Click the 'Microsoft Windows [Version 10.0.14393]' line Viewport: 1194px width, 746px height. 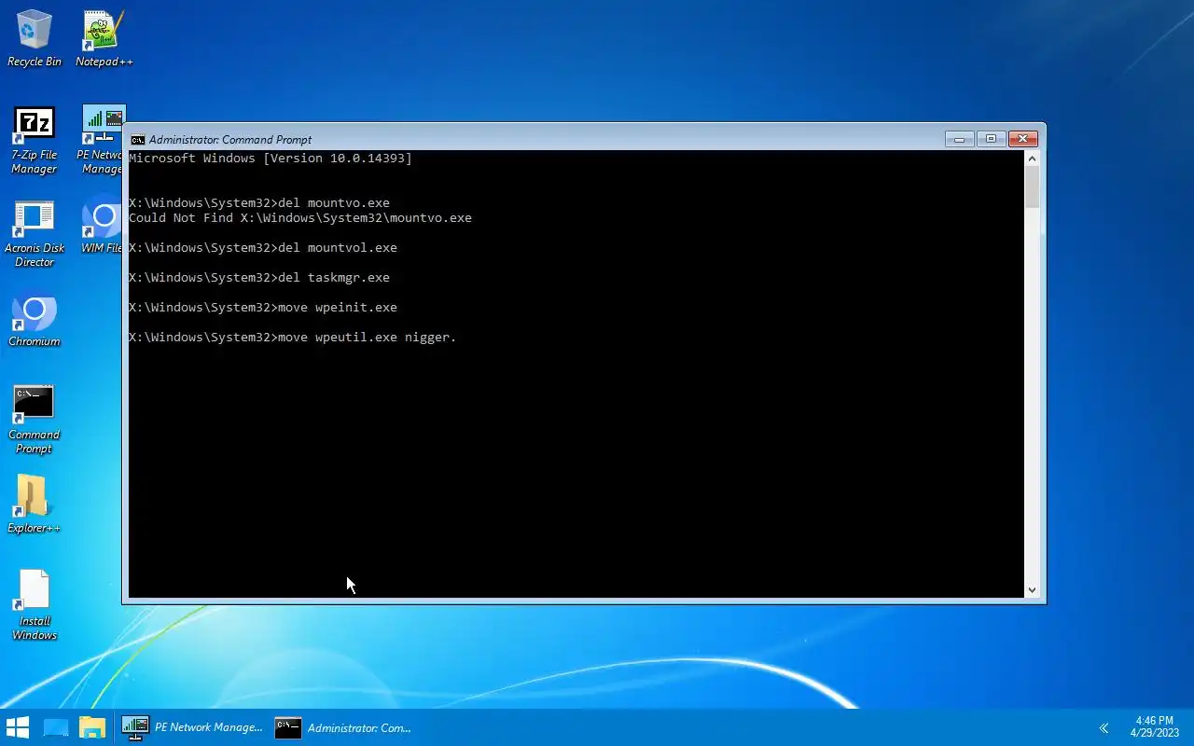(x=270, y=159)
